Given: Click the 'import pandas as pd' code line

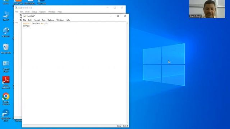Looking at the screenshot, I should coord(35,23).
